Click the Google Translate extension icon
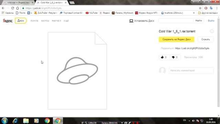 point(211,8)
